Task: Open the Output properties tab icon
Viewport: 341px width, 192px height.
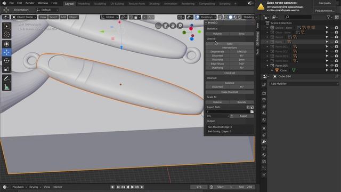Action: (264, 100)
